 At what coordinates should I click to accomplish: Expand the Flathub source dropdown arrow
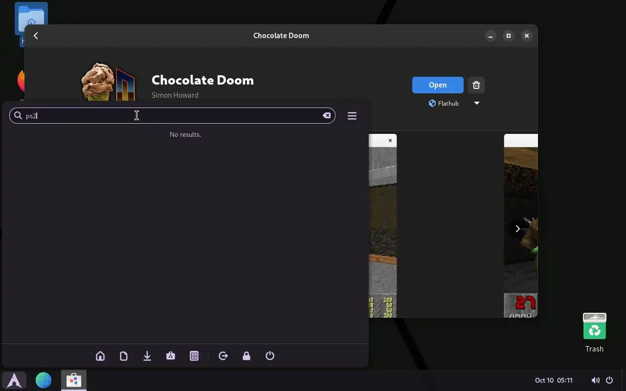click(x=477, y=103)
